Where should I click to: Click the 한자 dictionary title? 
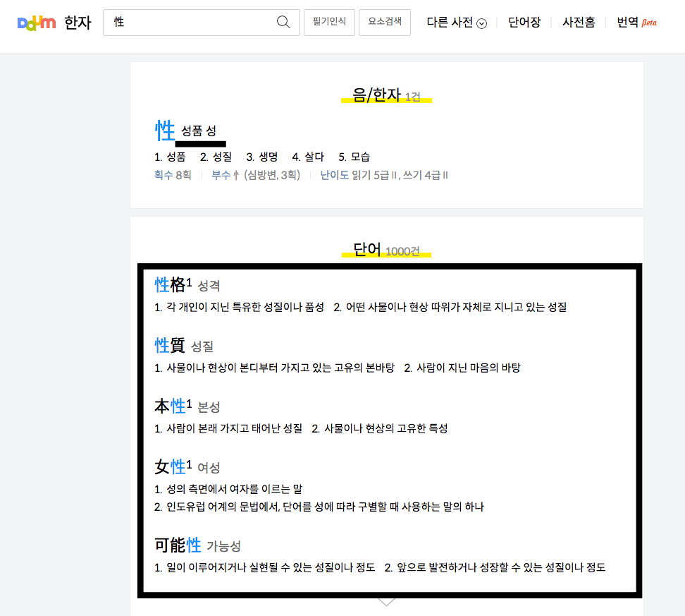tap(78, 23)
